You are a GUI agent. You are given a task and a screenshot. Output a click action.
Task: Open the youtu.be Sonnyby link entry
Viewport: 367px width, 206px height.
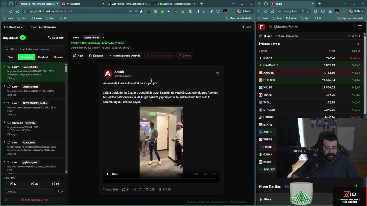[33, 128]
